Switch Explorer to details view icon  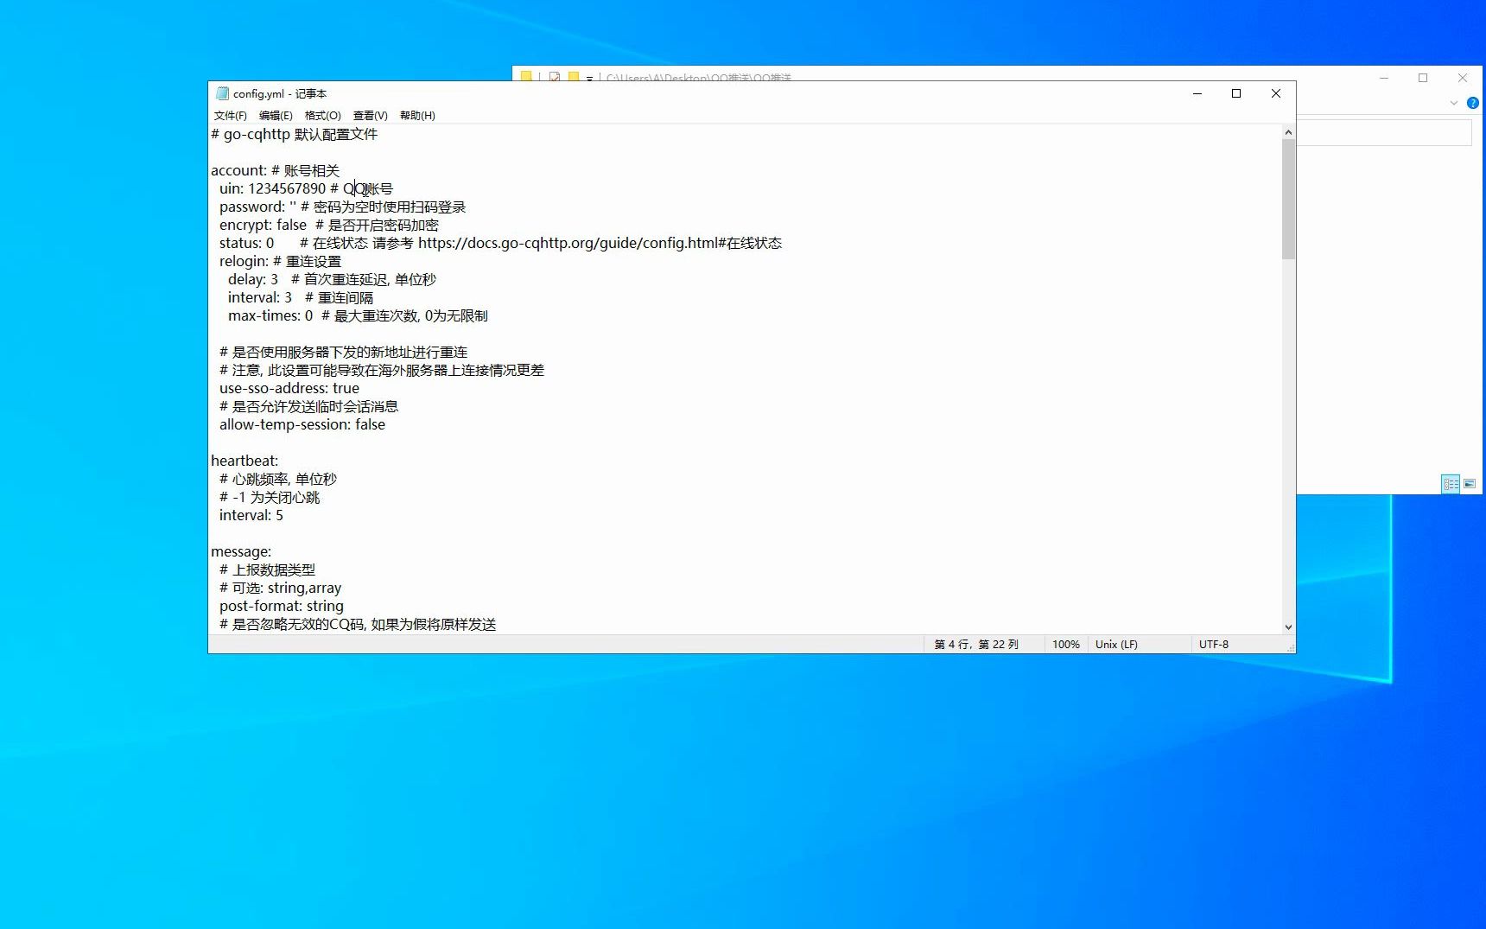tap(1451, 484)
